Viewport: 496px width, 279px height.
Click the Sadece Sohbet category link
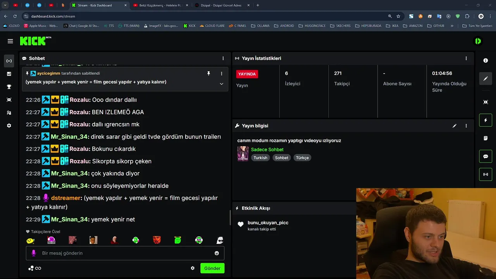point(267,150)
